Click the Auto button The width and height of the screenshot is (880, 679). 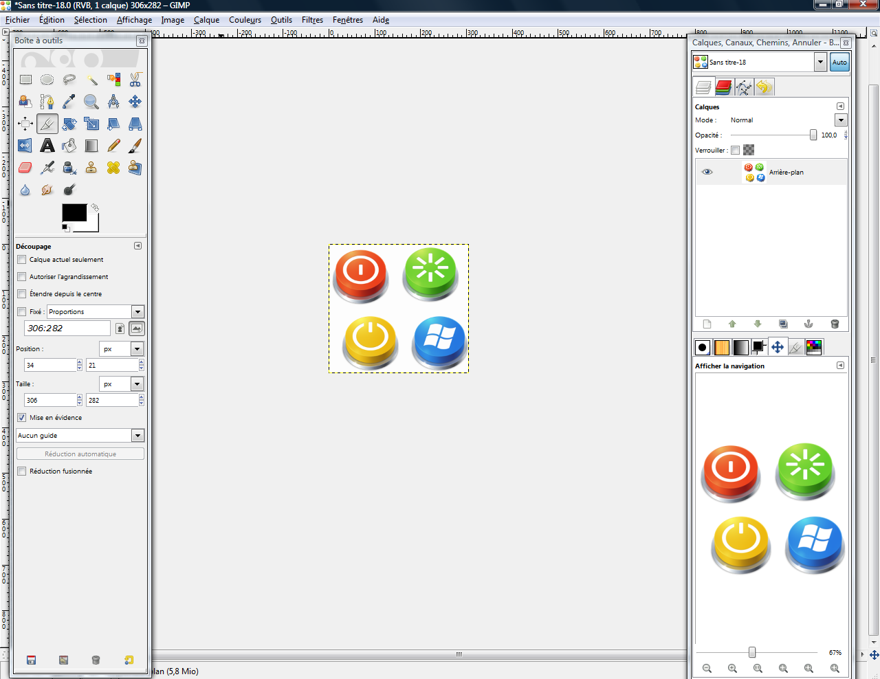pos(839,63)
